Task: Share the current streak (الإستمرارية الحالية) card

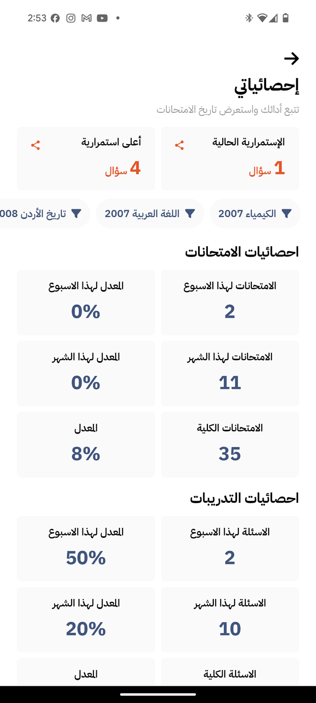Action: (x=179, y=145)
